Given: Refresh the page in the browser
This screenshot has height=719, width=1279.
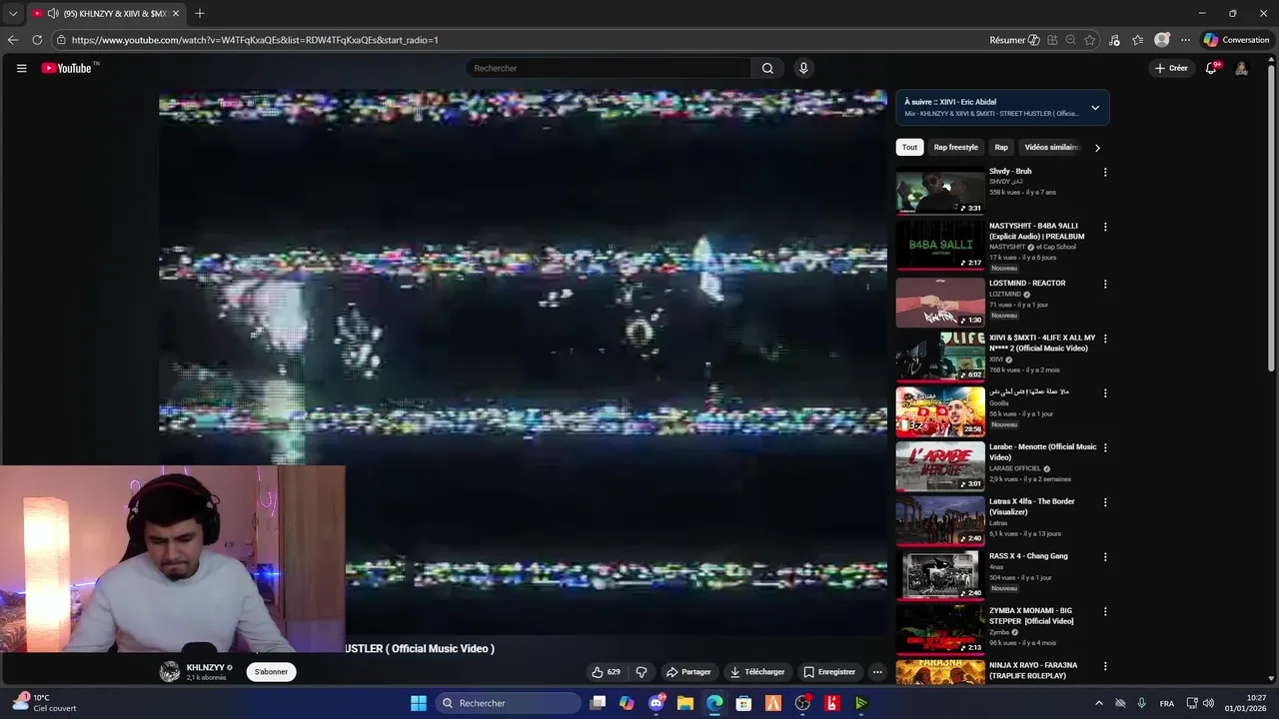Looking at the screenshot, I should point(37,40).
